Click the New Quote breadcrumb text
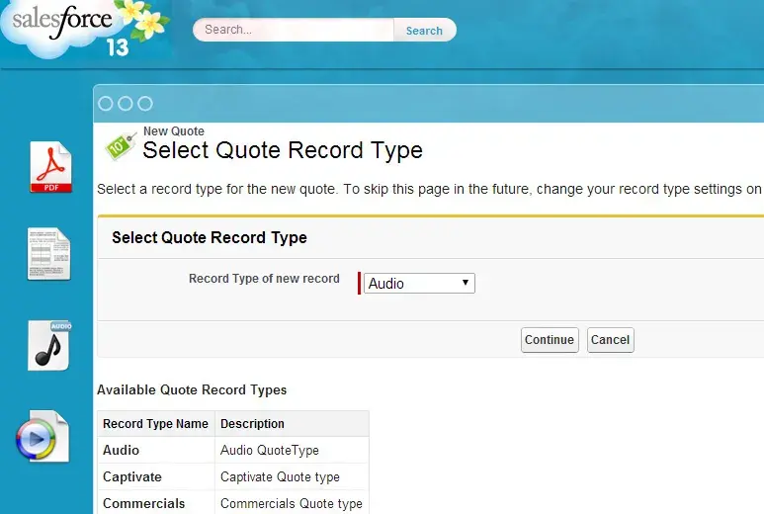The image size is (764, 514). coord(174,131)
